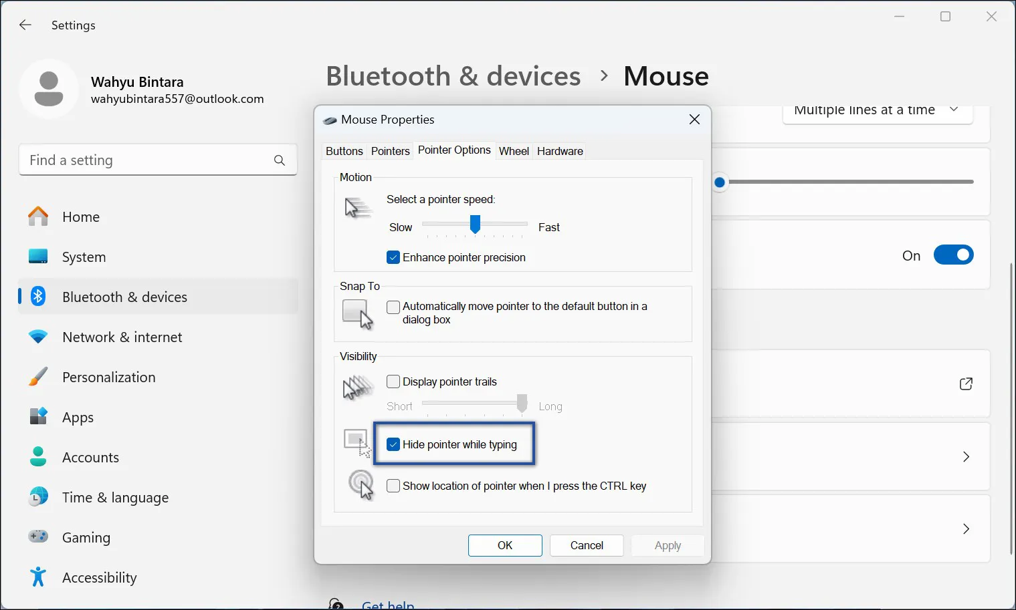Viewport: 1016px width, 610px height.
Task: Enable Display pointer trails
Action: point(393,381)
